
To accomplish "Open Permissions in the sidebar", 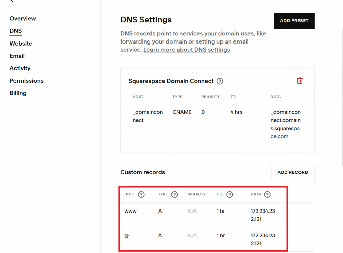I will [26, 81].
